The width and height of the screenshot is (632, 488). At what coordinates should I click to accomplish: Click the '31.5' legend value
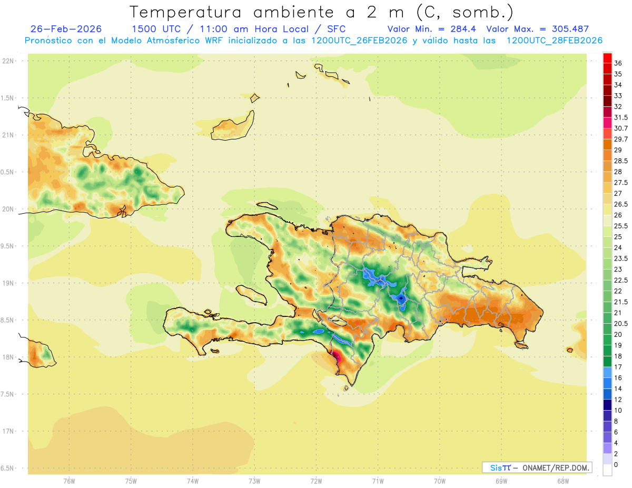pyautogui.click(x=621, y=117)
